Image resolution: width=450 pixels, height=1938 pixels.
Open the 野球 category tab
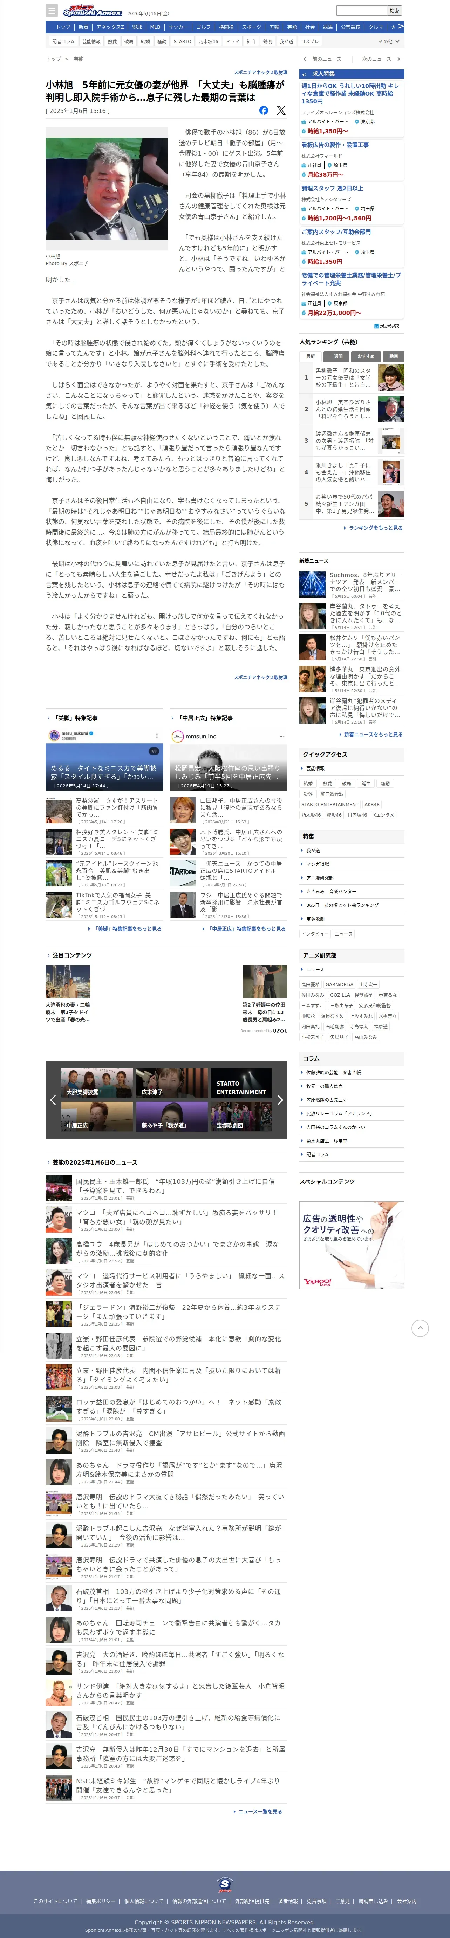[x=137, y=27]
